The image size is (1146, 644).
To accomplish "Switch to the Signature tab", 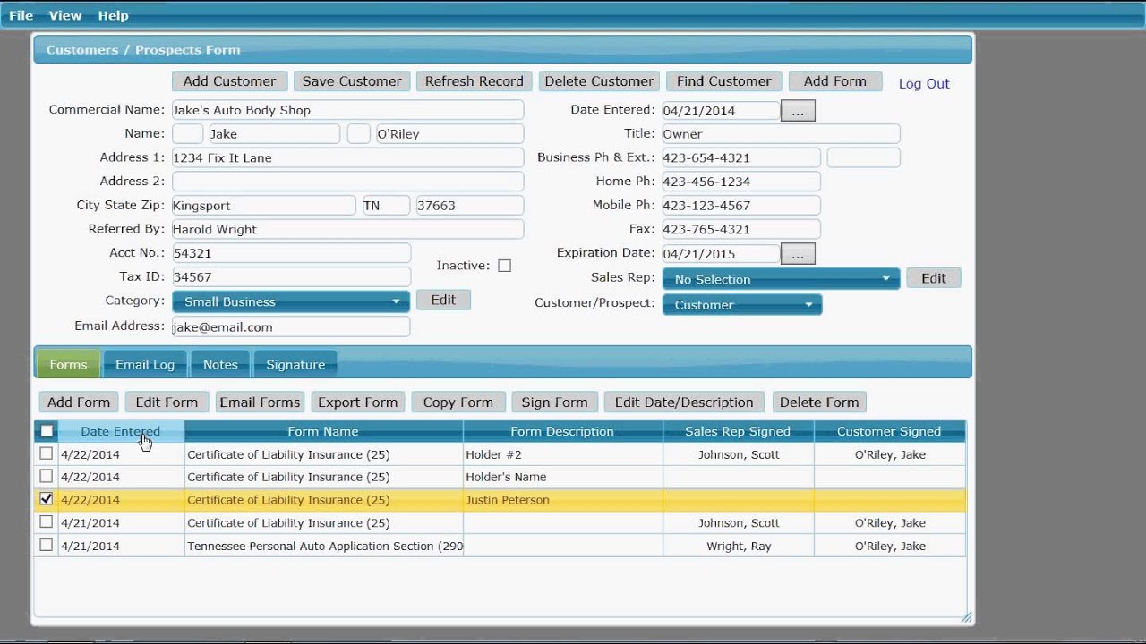I will pyautogui.click(x=295, y=364).
